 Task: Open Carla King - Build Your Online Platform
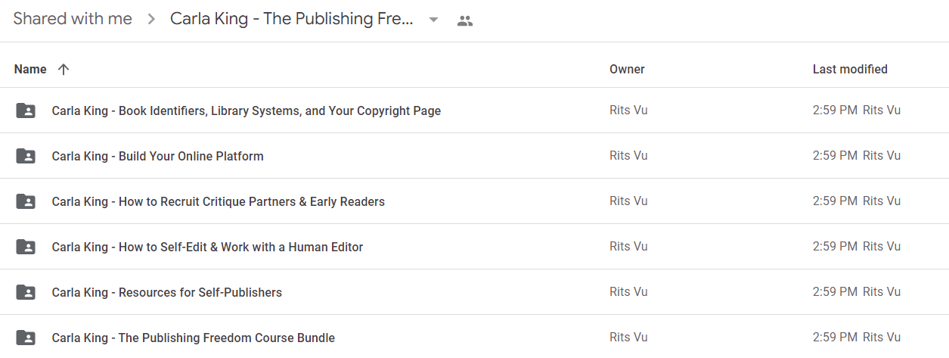pos(158,156)
